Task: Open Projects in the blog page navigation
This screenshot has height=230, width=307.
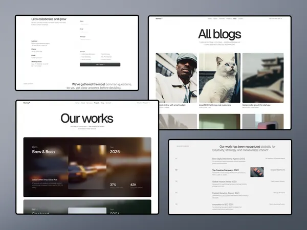Action: [x=229, y=18]
